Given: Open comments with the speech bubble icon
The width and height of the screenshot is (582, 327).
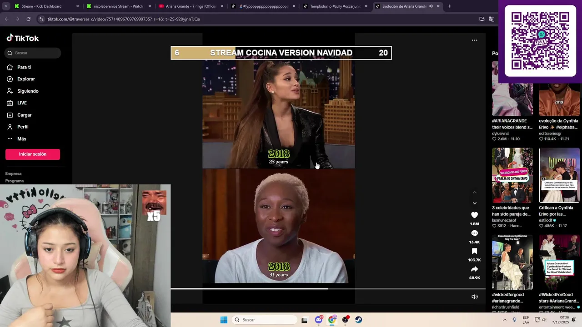Looking at the screenshot, I should 474,233.
